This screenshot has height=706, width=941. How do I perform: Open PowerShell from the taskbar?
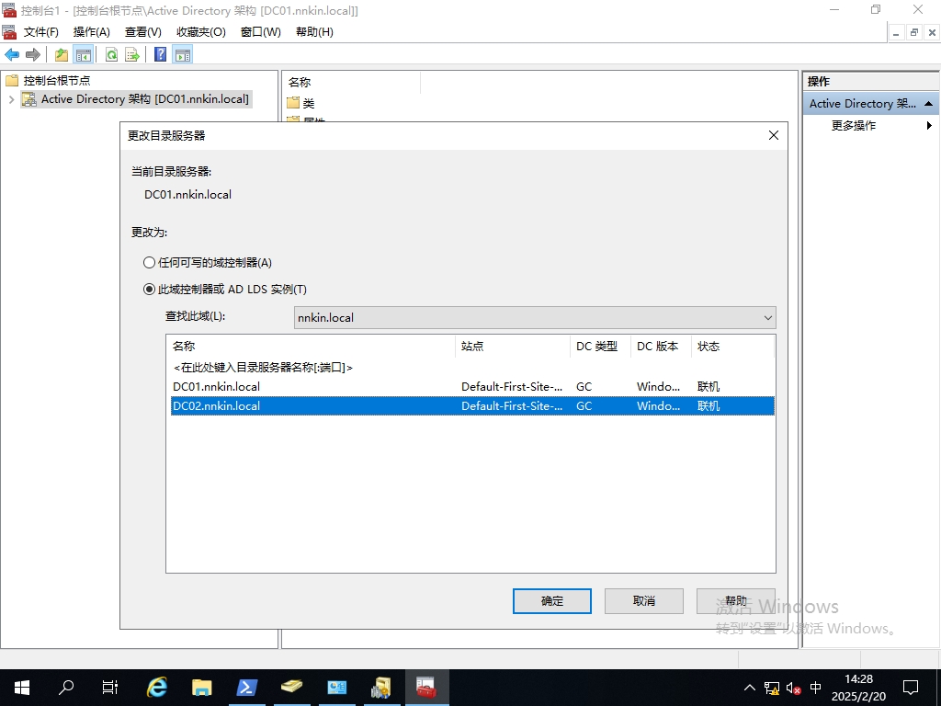(247, 687)
